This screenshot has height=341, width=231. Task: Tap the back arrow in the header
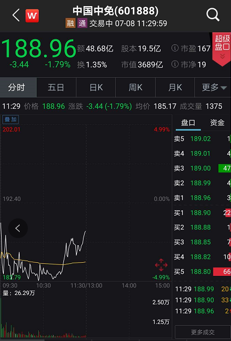[x=16, y=15]
